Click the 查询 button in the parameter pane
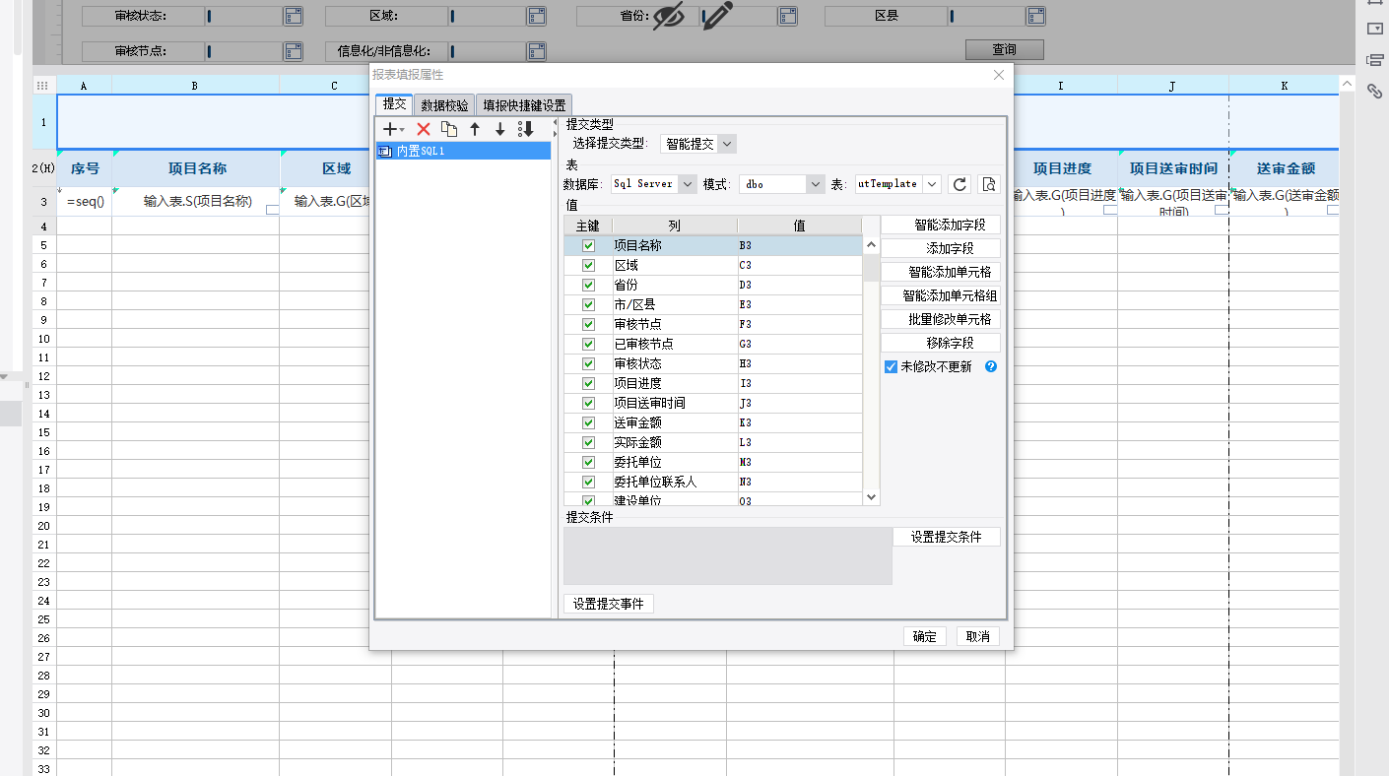The width and height of the screenshot is (1389, 776). pyautogui.click(x=1004, y=49)
